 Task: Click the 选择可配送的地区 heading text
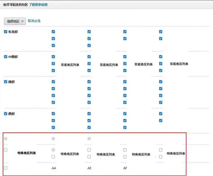tap(15, 5)
